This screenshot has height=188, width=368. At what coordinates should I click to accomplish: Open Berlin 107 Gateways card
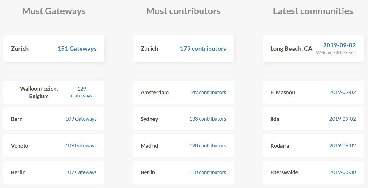53,172
